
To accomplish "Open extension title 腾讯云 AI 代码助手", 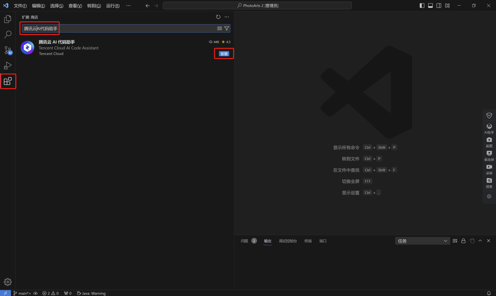I will pos(57,42).
